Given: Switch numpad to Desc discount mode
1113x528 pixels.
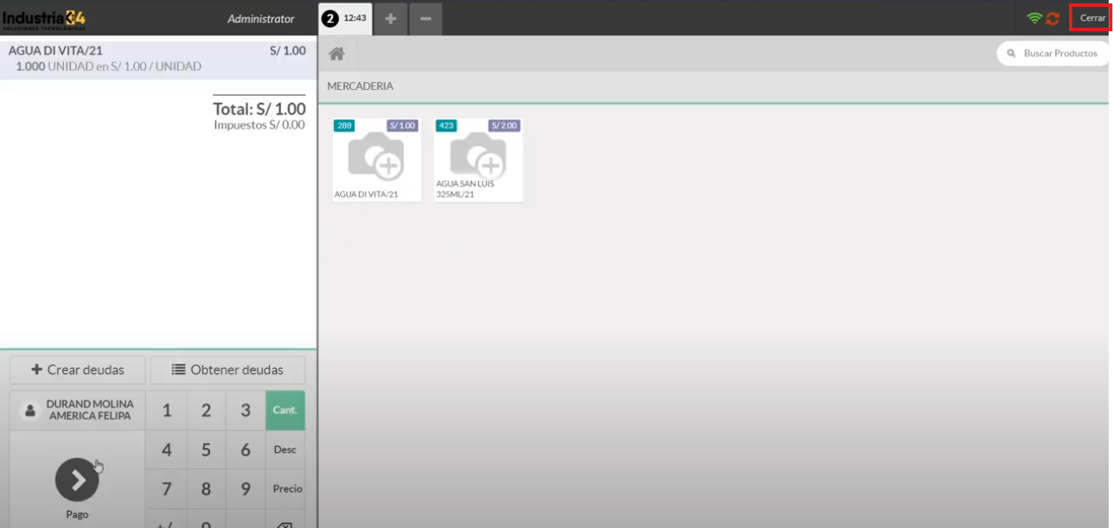Looking at the screenshot, I should 285,449.
